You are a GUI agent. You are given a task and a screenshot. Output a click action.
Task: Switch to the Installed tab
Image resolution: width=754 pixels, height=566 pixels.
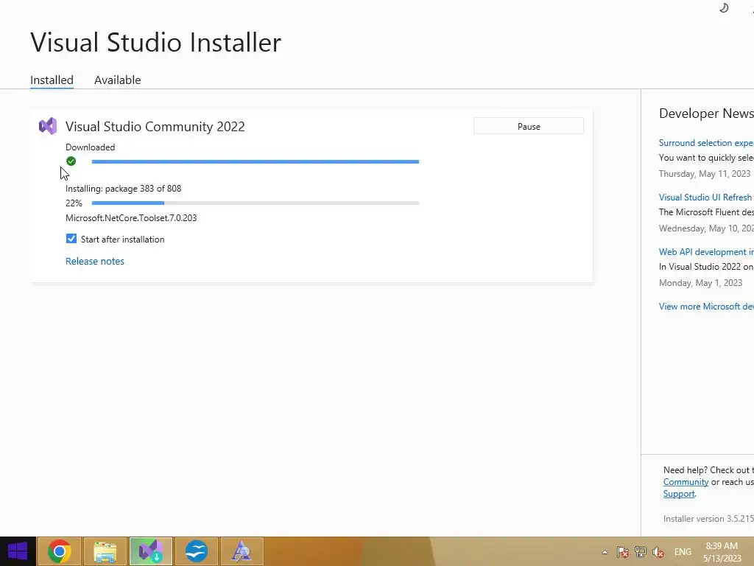pos(52,80)
